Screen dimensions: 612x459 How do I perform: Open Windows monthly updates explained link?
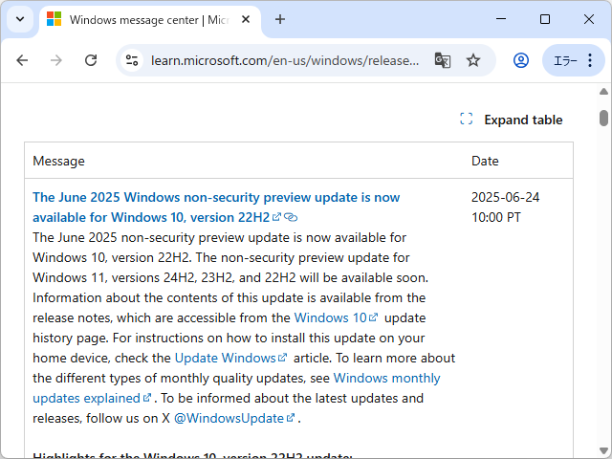coord(236,388)
